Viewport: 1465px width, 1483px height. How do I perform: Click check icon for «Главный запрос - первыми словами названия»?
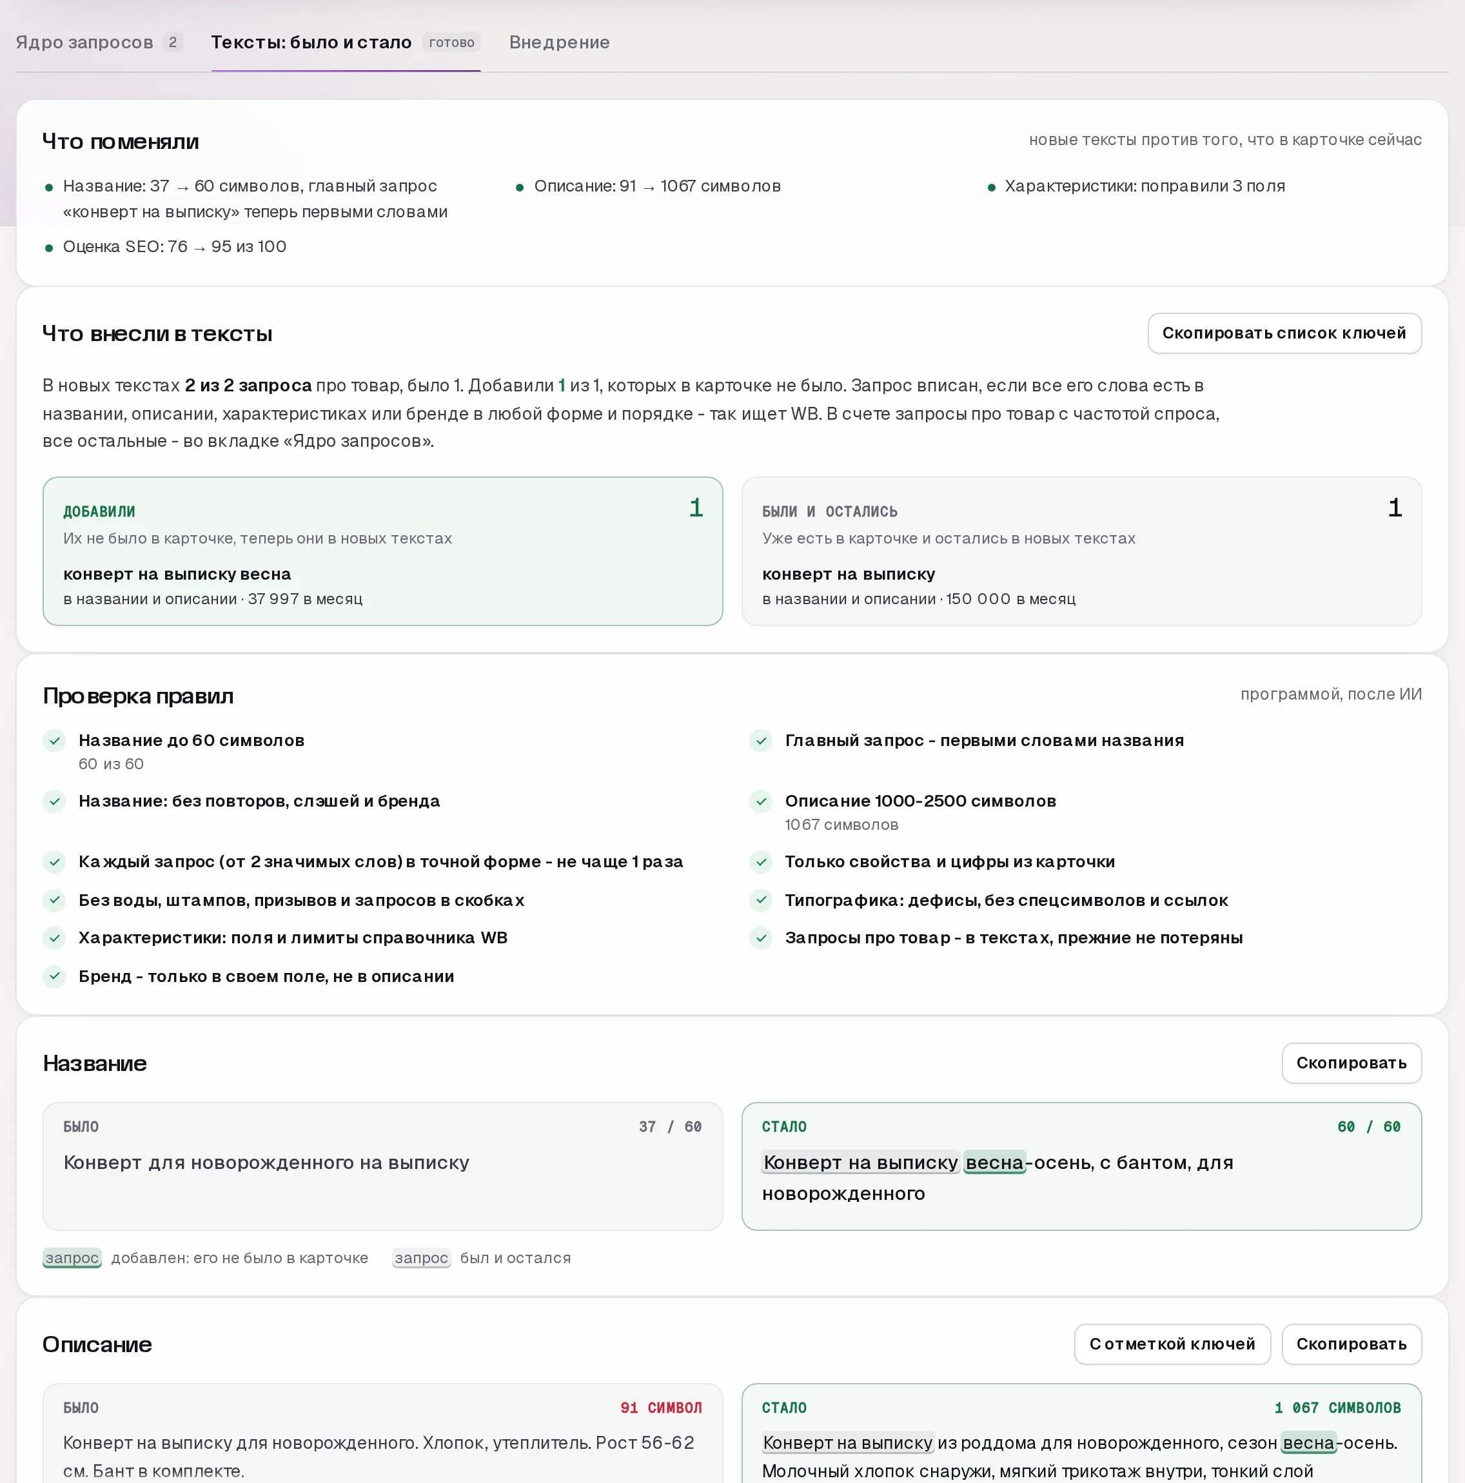click(761, 741)
